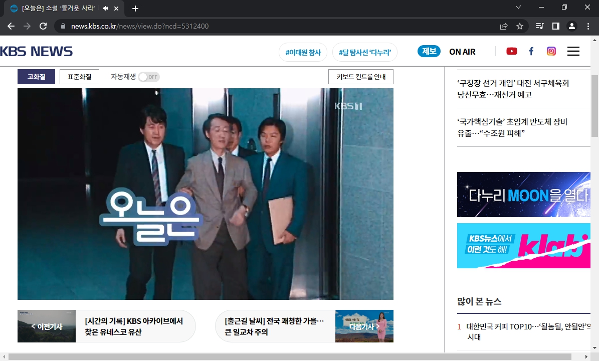This screenshot has height=361, width=599.
Task: Close the 오늘은 news tab
Action: coord(116,9)
